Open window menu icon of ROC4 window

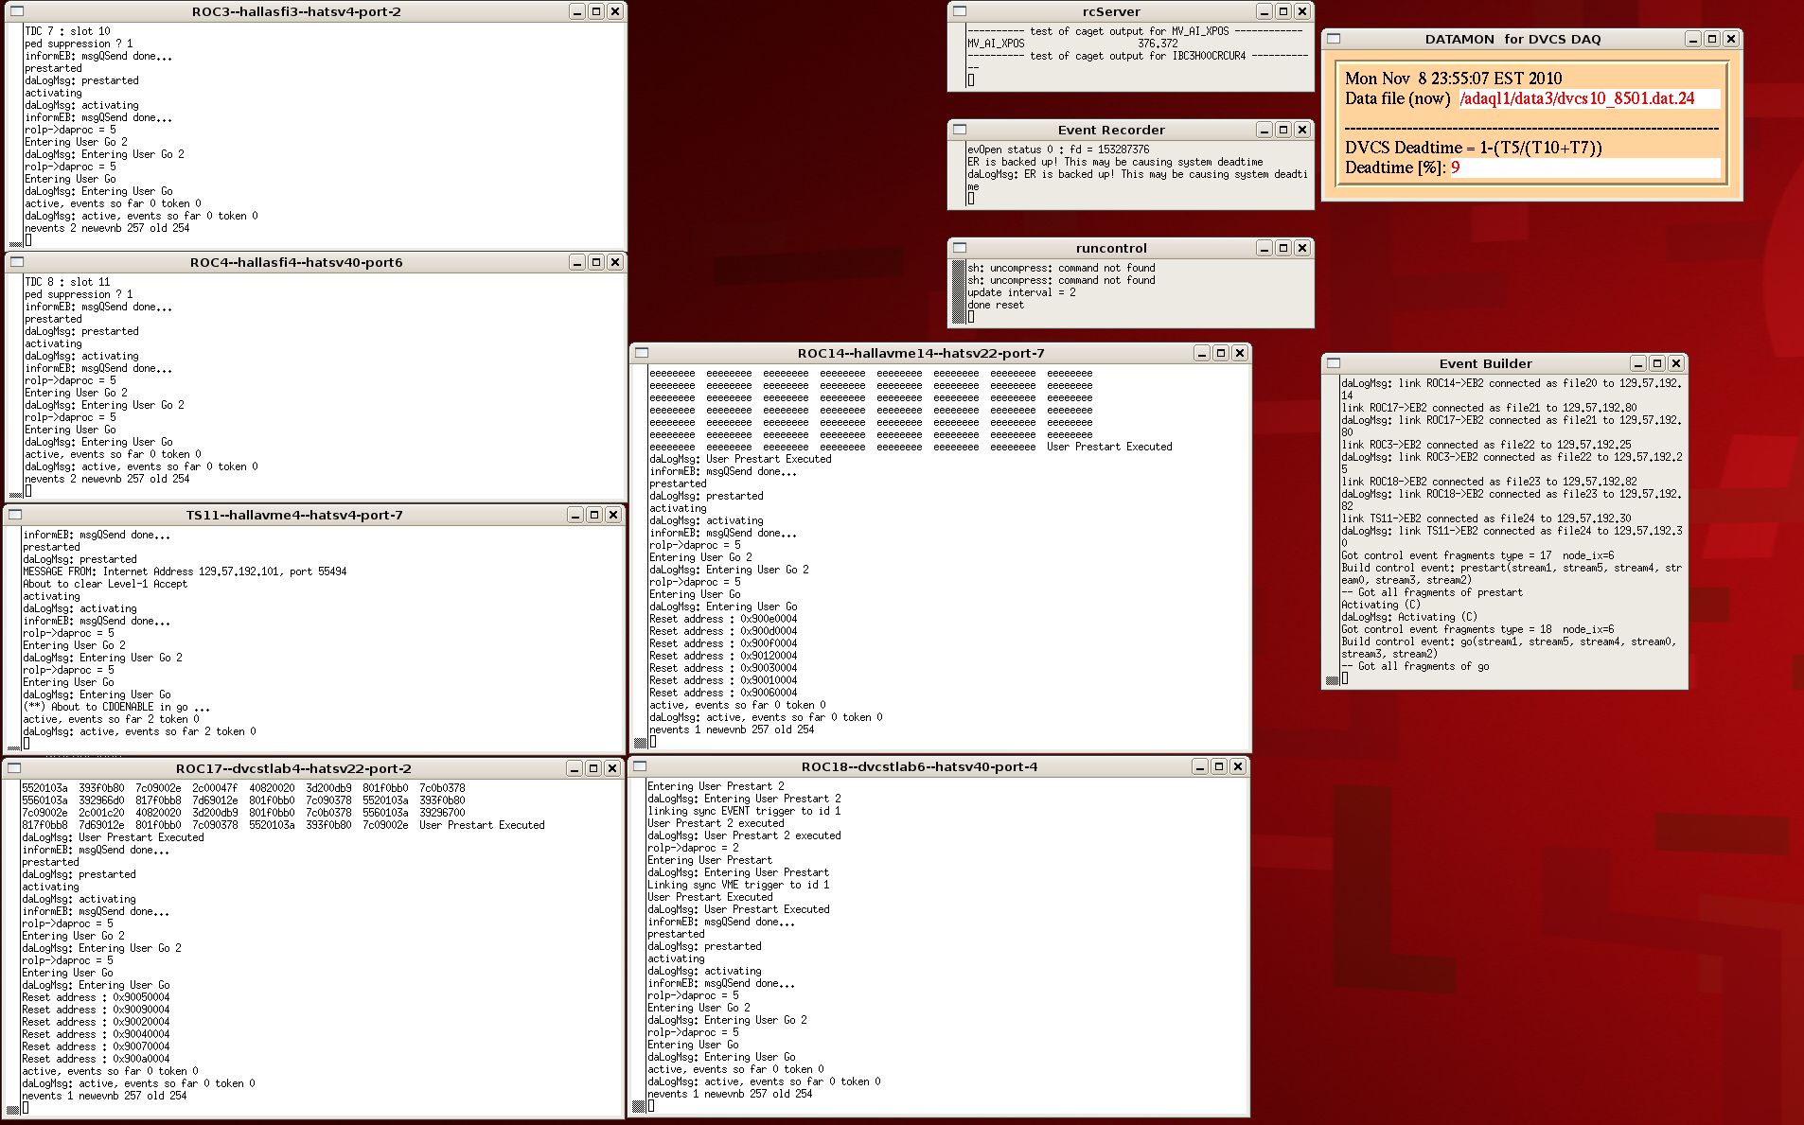pos(17,262)
